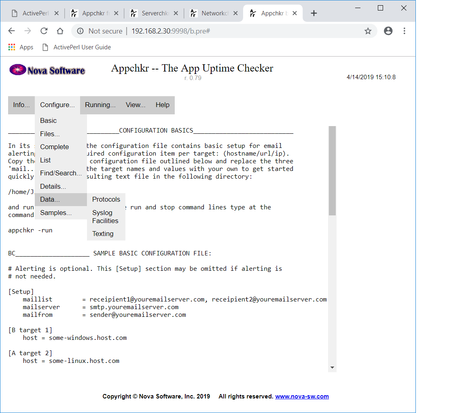Click the 'CONFIGURATION BASICS' heading

[x=156, y=131]
